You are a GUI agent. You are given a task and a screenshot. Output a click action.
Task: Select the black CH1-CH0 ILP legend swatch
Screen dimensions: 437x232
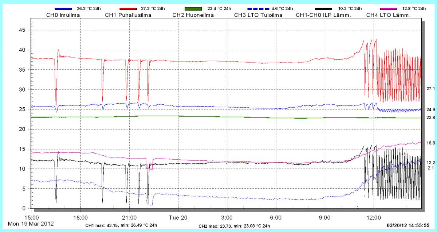point(324,8)
